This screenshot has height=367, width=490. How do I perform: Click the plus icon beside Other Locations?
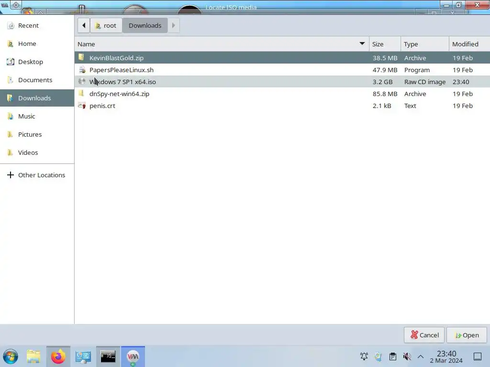point(11,175)
